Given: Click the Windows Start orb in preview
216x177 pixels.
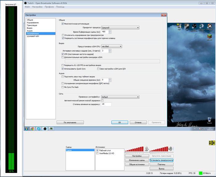Looking at the screenshot, I should coord(27,129).
